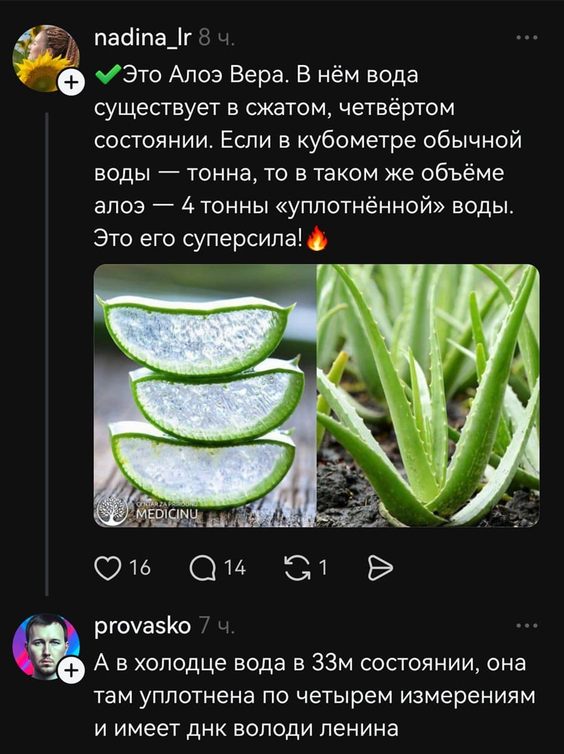Open the left aloe slices image
564x754 pixels.
pyautogui.click(x=204, y=395)
